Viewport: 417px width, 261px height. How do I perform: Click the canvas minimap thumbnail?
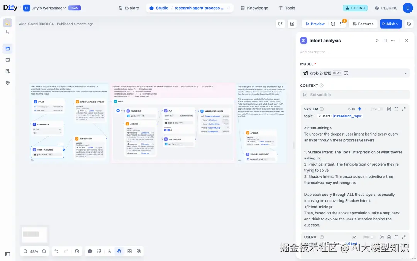point(35,234)
